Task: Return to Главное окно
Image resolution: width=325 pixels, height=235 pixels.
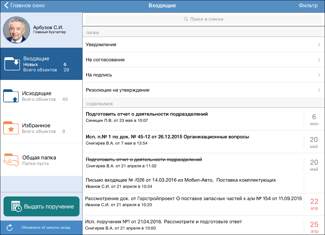Action: [x=24, y=5]
